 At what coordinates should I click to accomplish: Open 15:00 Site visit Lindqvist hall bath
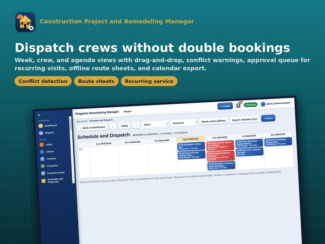tap(249, 152)
